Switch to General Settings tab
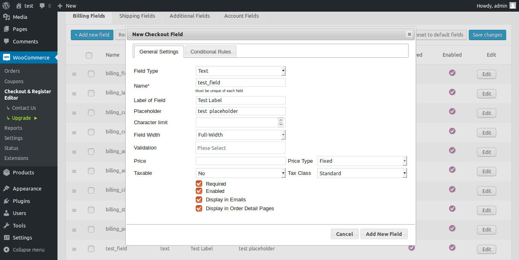519x260 pixels. 159,51
